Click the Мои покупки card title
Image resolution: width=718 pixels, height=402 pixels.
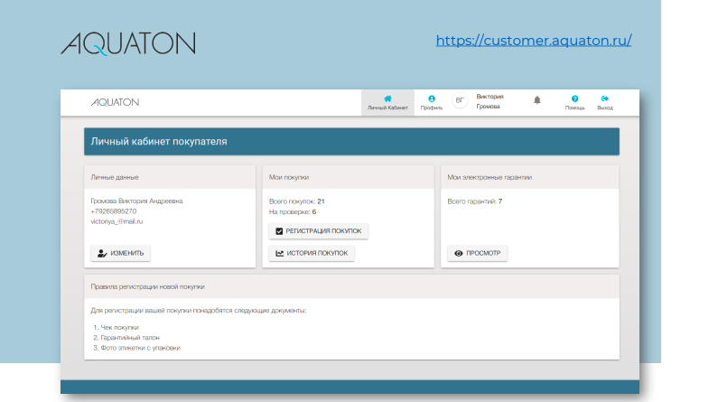(289, 177)
